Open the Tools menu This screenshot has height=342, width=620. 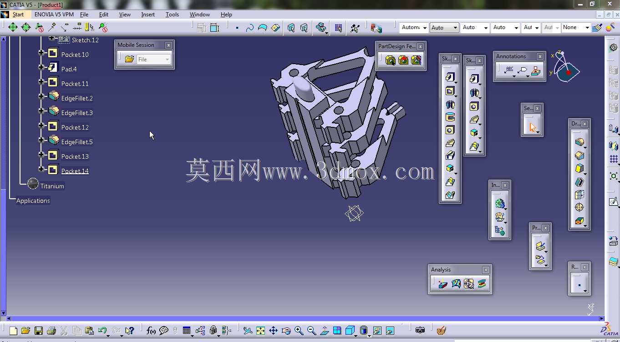coord(172,15)
